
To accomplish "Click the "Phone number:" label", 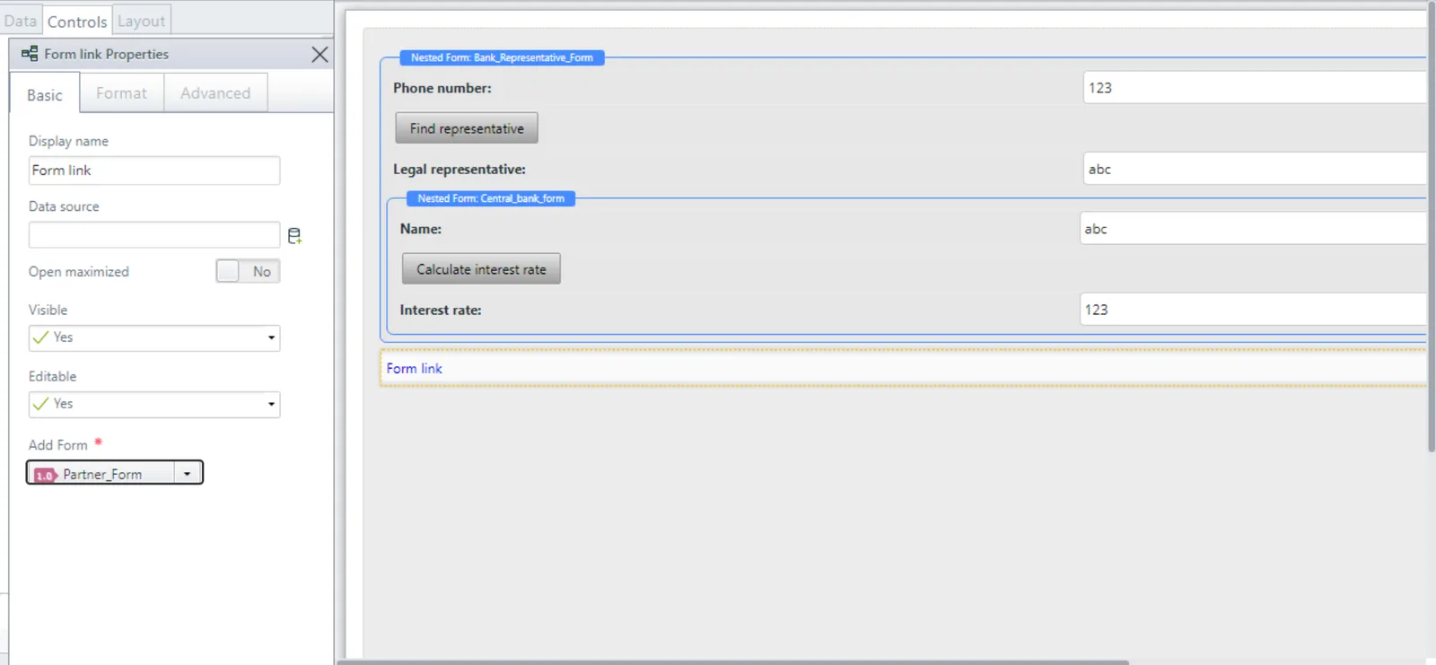I will click(x=442, y=88).
